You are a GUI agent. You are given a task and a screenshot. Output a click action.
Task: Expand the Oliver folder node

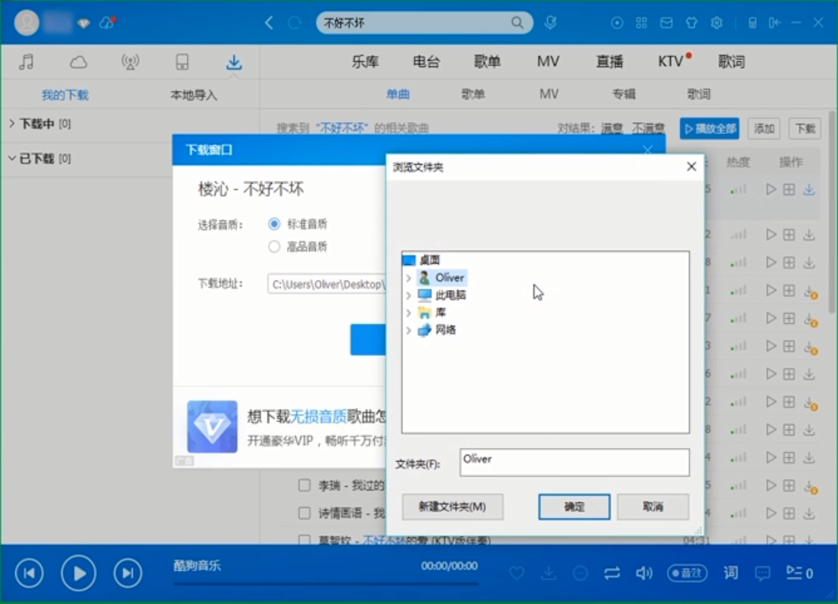click(x=408, y=277)
